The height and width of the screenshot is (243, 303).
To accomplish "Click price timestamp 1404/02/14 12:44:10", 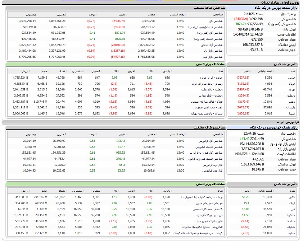I will point(248,34).
